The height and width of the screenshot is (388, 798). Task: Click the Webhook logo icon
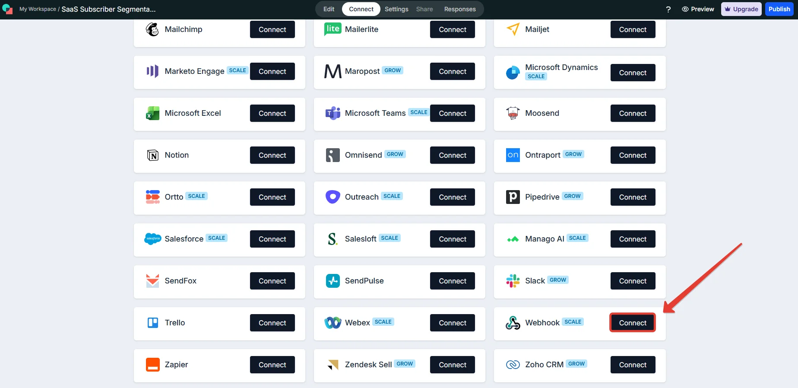(x=513, y=323)
